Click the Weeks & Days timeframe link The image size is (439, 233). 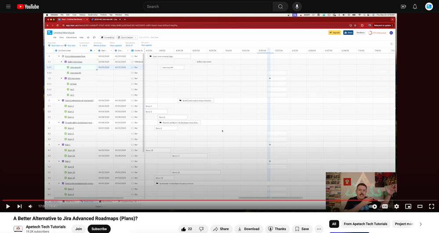[100, 45]
